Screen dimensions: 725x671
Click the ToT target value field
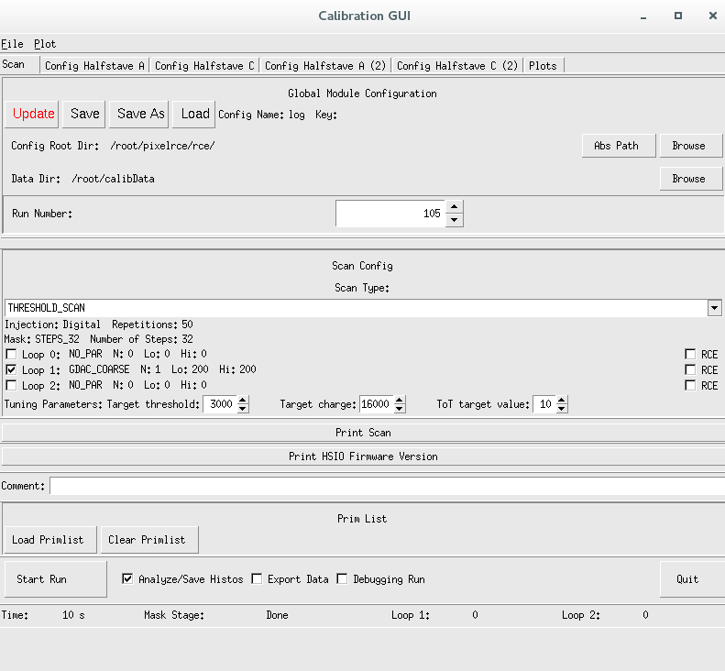[x=544, y=404]
